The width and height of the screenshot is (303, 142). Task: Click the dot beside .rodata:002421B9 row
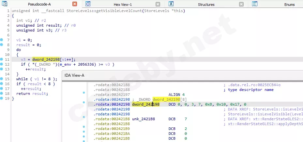pyautogui.click(x=84, y=127)
